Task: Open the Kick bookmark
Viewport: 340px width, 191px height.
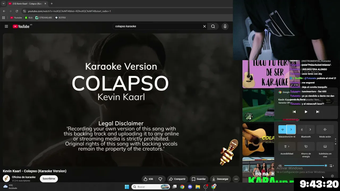Action: [x=29, y=18]
